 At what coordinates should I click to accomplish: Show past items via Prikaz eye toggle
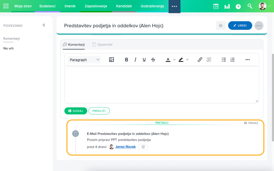251,123
